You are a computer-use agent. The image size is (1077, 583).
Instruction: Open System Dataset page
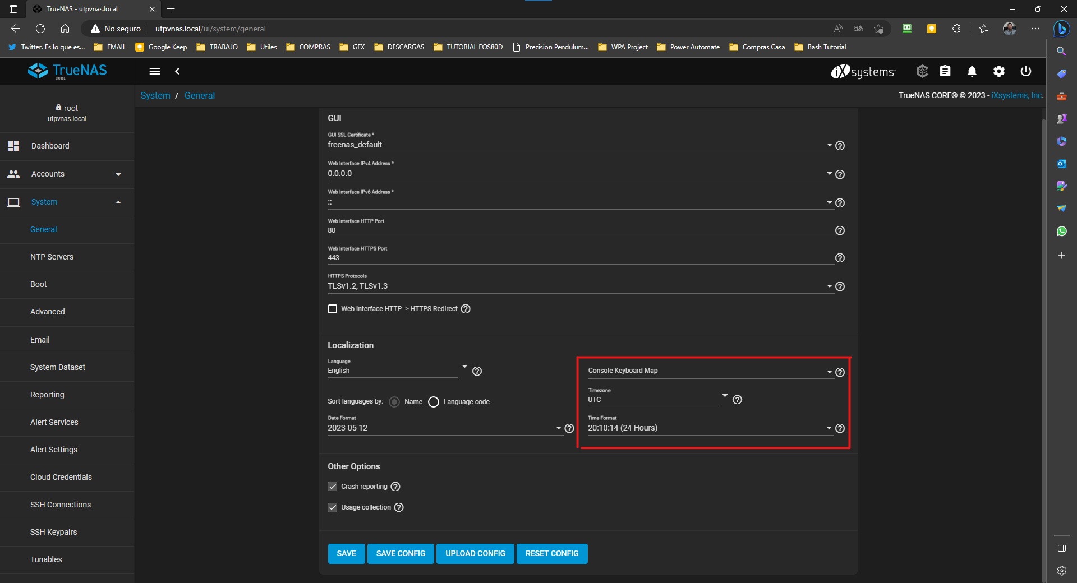pos(67,367)
